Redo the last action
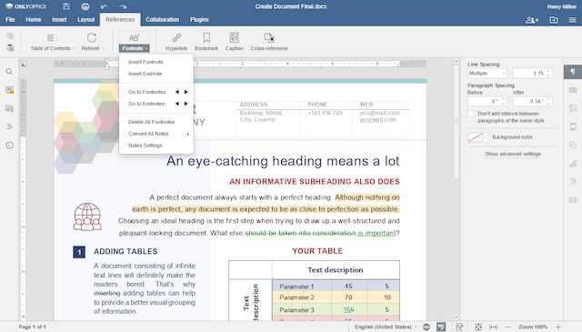This screenshot has height=332, width=582. [x=123, y=6]
